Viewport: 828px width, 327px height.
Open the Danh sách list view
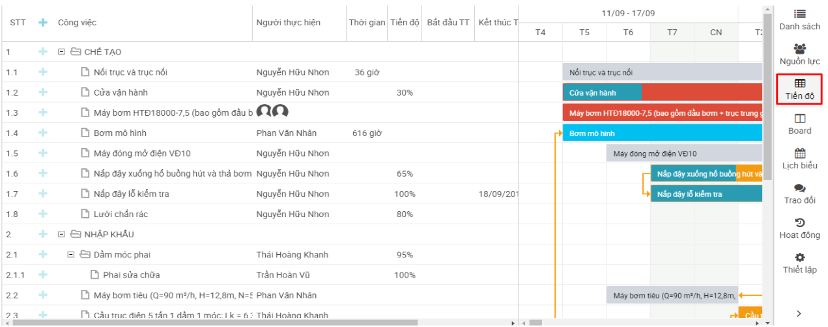pyautogui.click(x=799, y=20)
